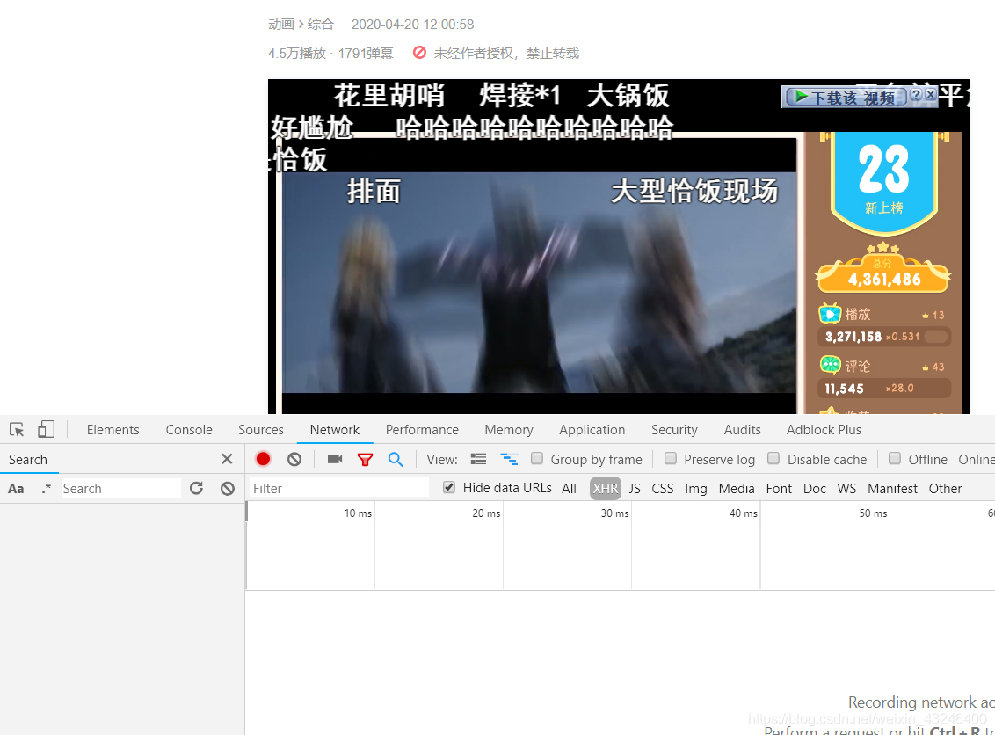Stop recording network log red button
This screenshot has width=995, height=735.
(263, 459)
